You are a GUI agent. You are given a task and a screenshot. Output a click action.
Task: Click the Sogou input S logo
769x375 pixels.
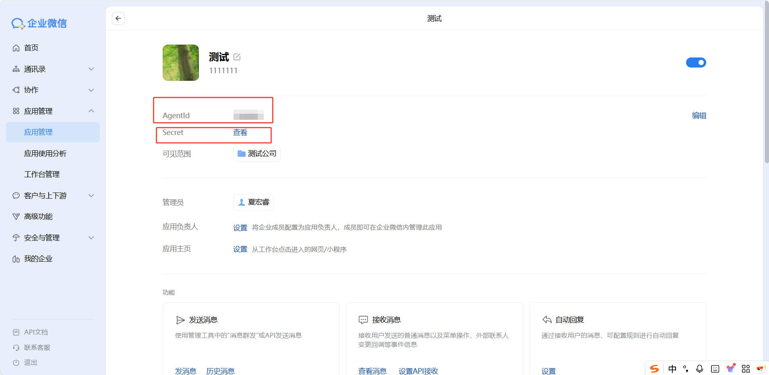point(655,369)
